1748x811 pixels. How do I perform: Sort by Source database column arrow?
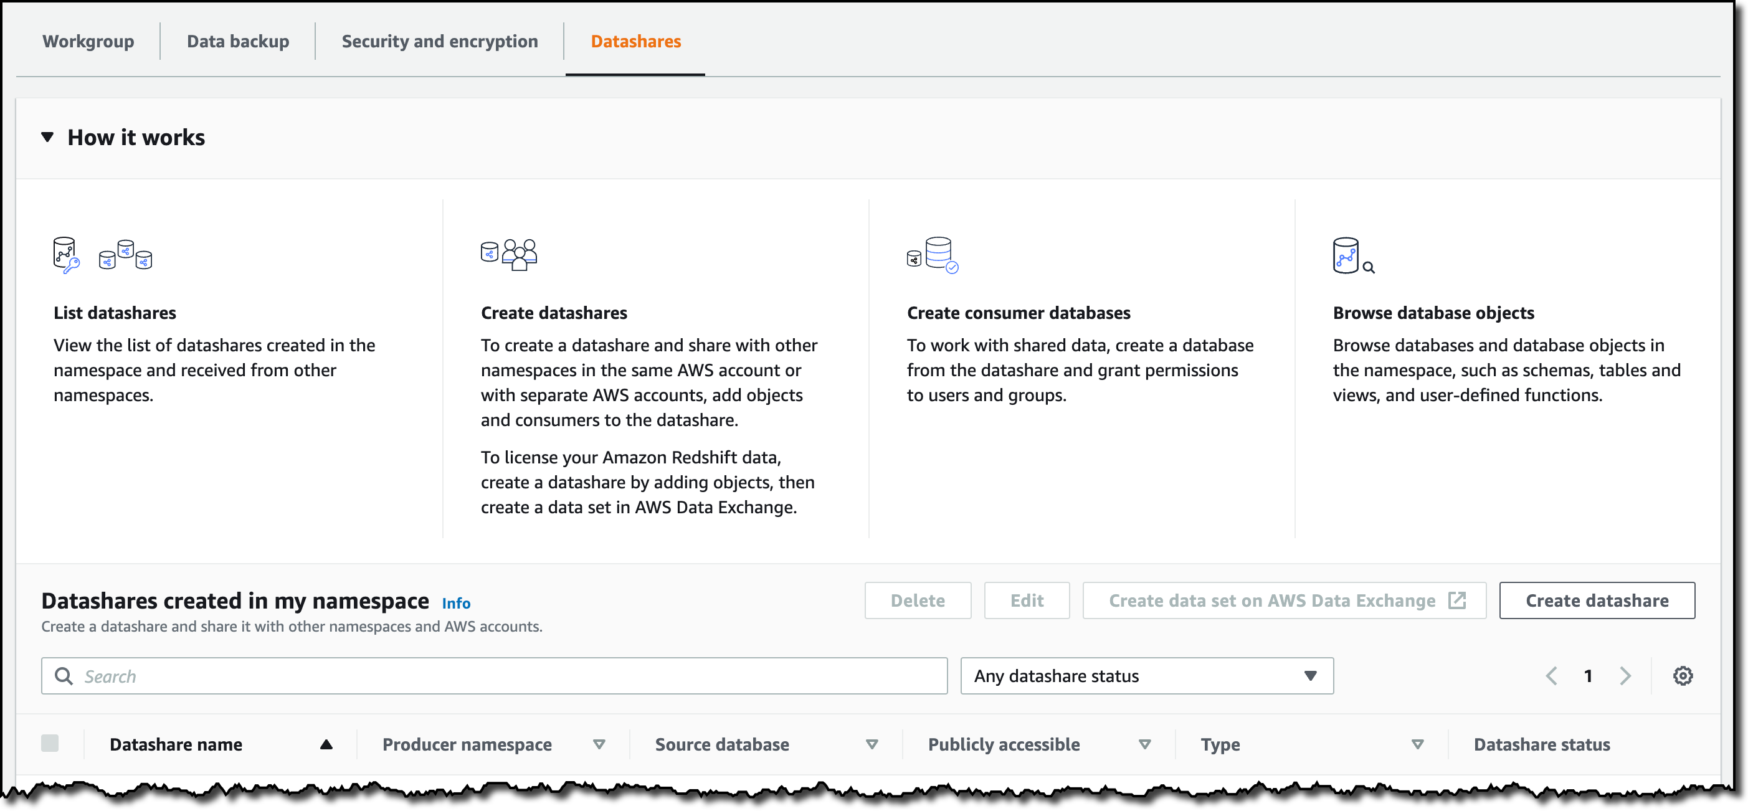coord(872,744)
